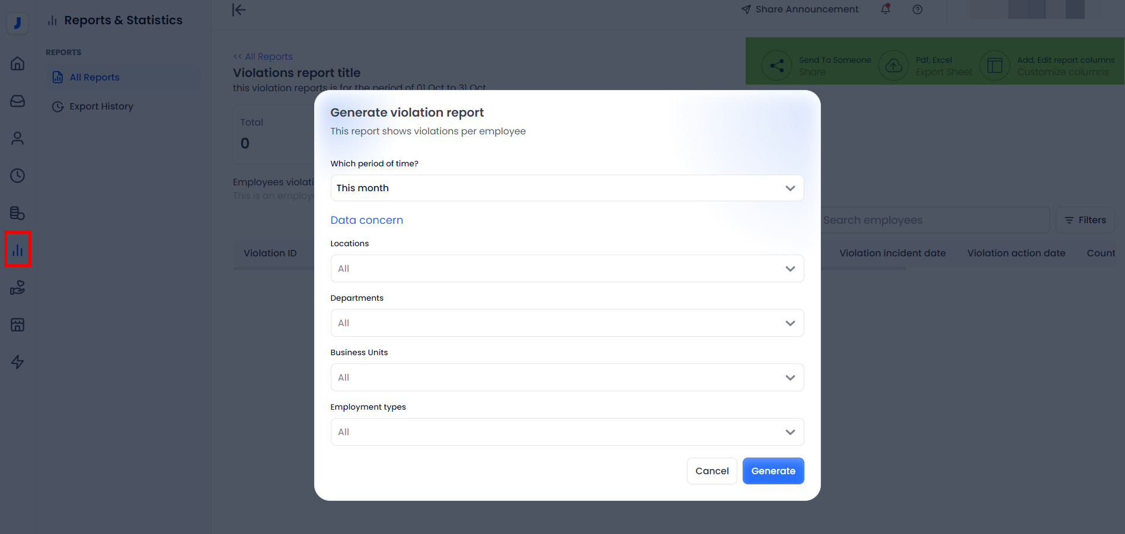Collapse the sidebar with the arrow icon
Screen dimensions: 1125x534
pyautogui.click(x=239, y=9)
